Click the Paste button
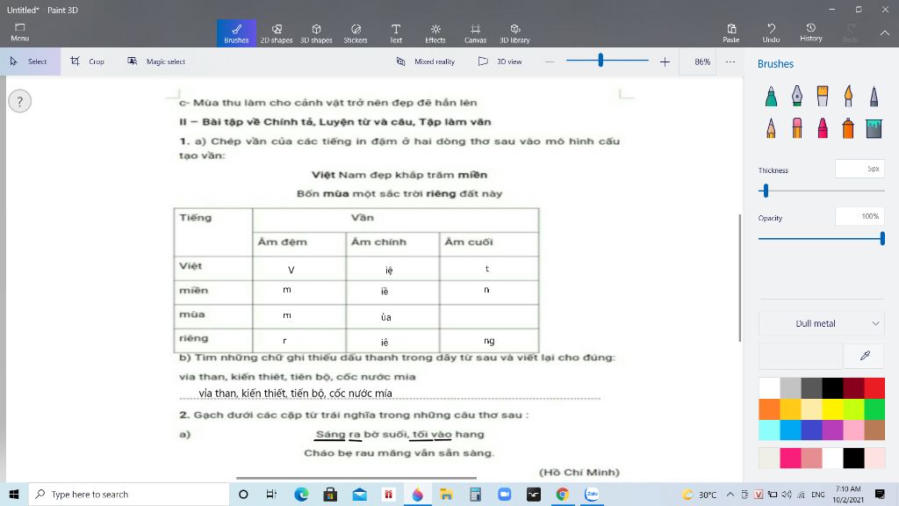Image resolution: width=899 pixels, height=506 pixels. (731, 33)
